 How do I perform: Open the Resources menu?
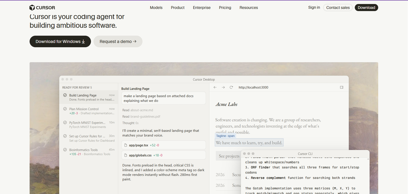pyautogui.click(x=249, y=8)
